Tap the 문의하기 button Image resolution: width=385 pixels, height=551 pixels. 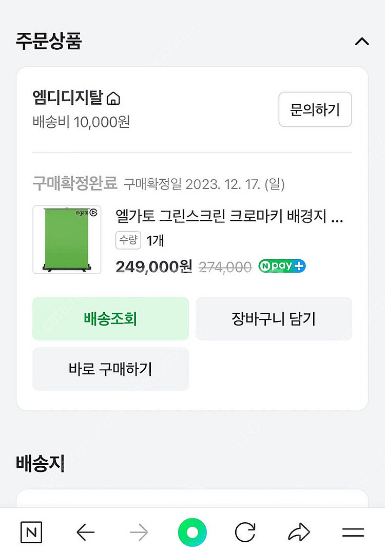point(315,109)
